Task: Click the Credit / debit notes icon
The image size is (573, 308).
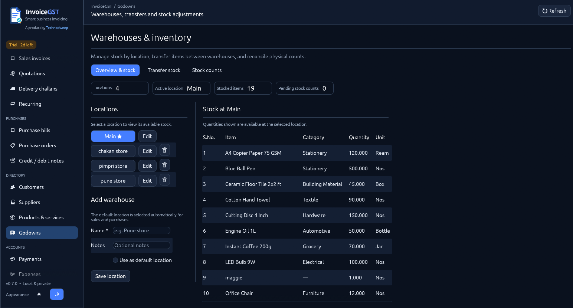Action: (13, 161)
